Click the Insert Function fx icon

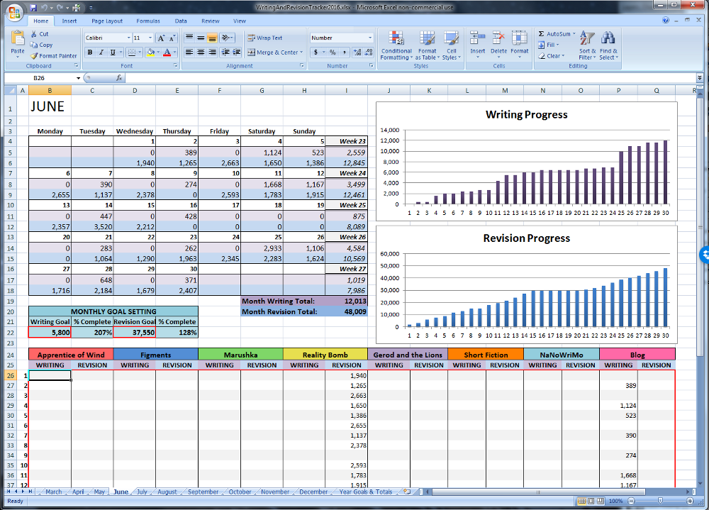(119, 78)
